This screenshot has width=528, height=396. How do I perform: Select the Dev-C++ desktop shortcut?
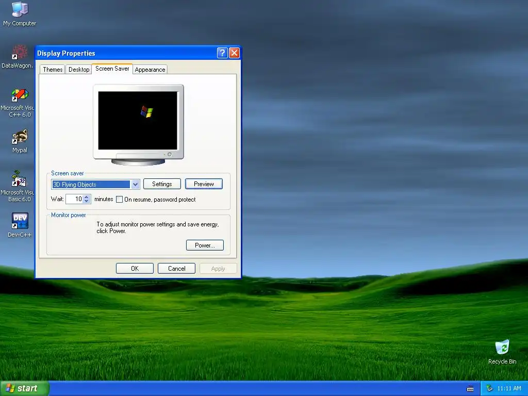[20, 225]
